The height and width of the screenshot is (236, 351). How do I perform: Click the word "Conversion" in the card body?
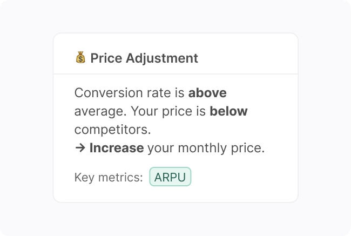click(105, 93)
